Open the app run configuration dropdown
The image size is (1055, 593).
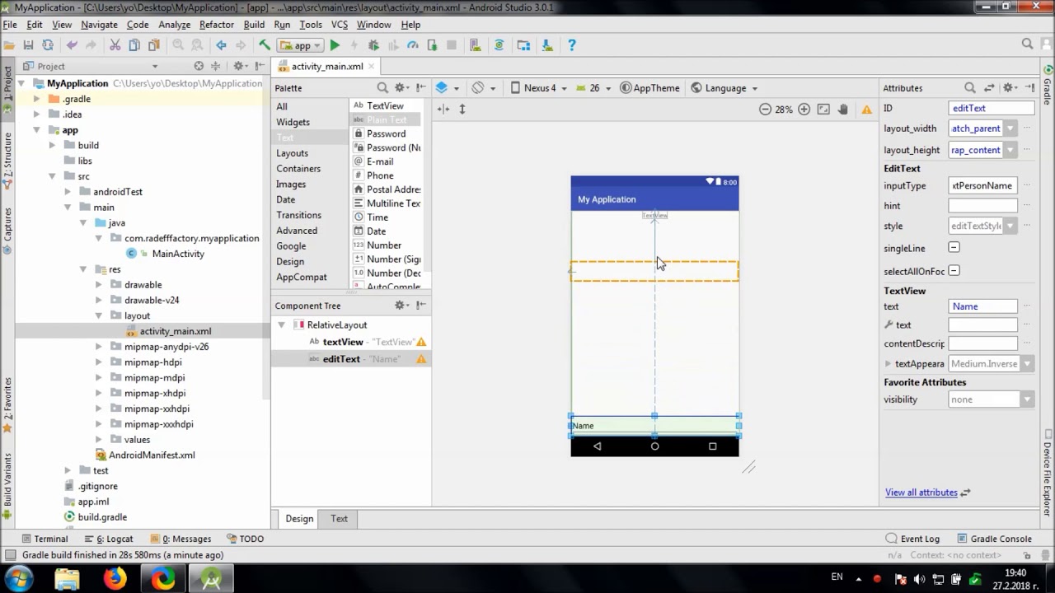pyautogui.click(x=300, y=45)
